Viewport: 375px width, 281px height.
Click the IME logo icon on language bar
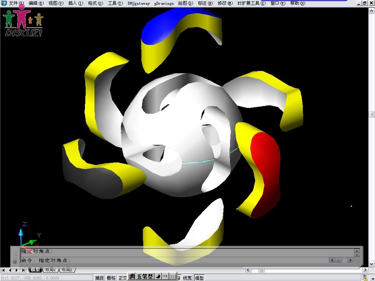point(131,276)
